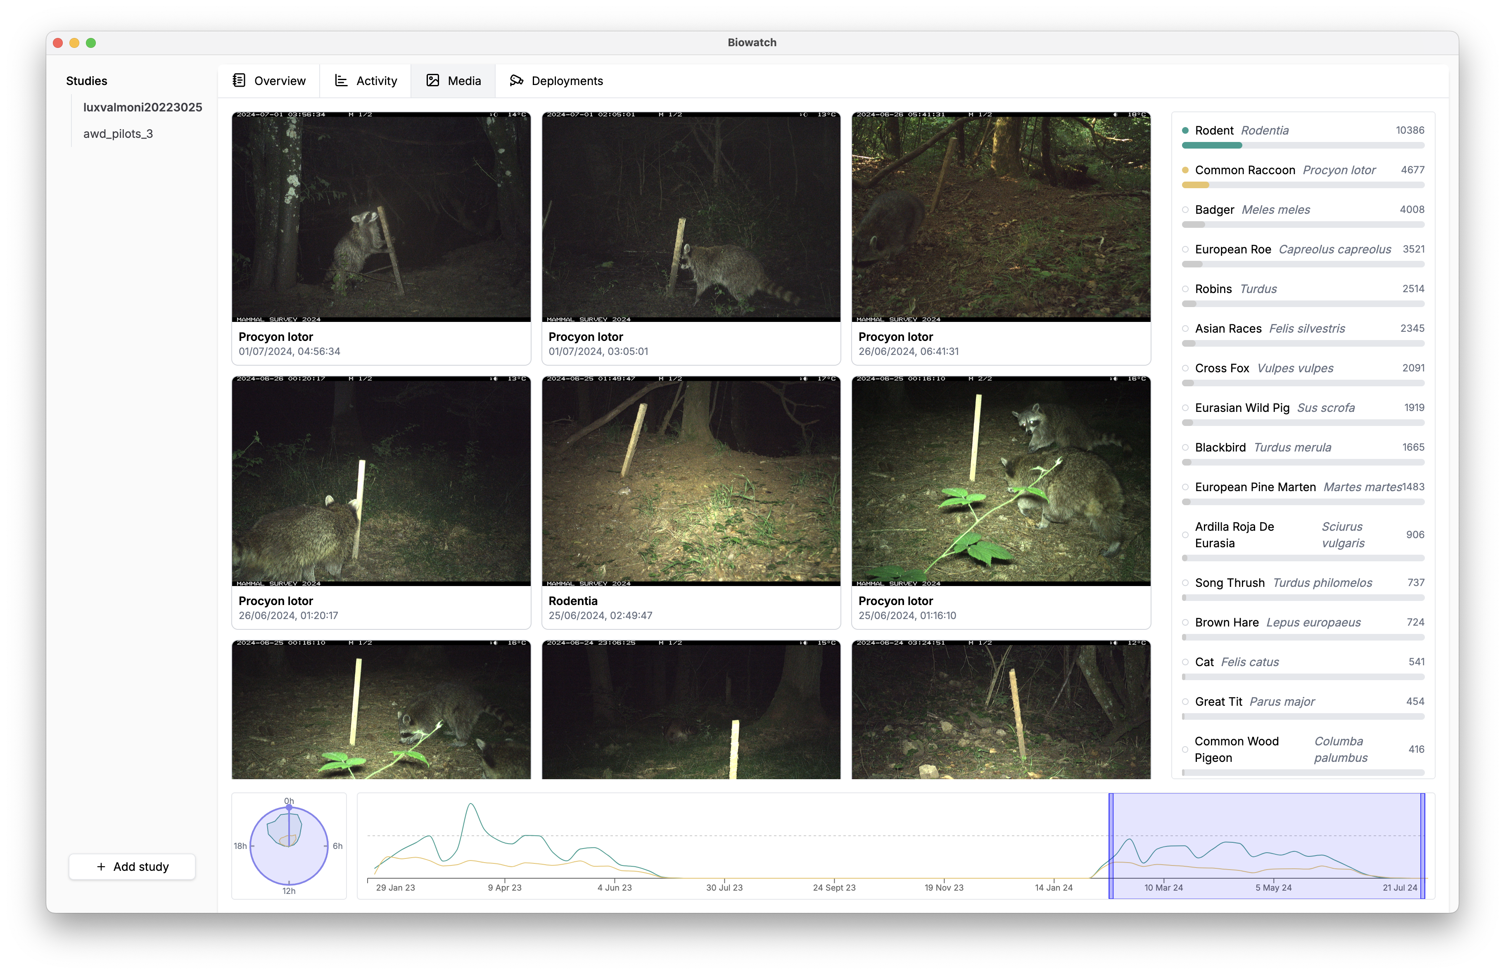Screen dimensions: 1505x974
Task: Open the luxvalmoni20223025 study
Action: point(142,107)
